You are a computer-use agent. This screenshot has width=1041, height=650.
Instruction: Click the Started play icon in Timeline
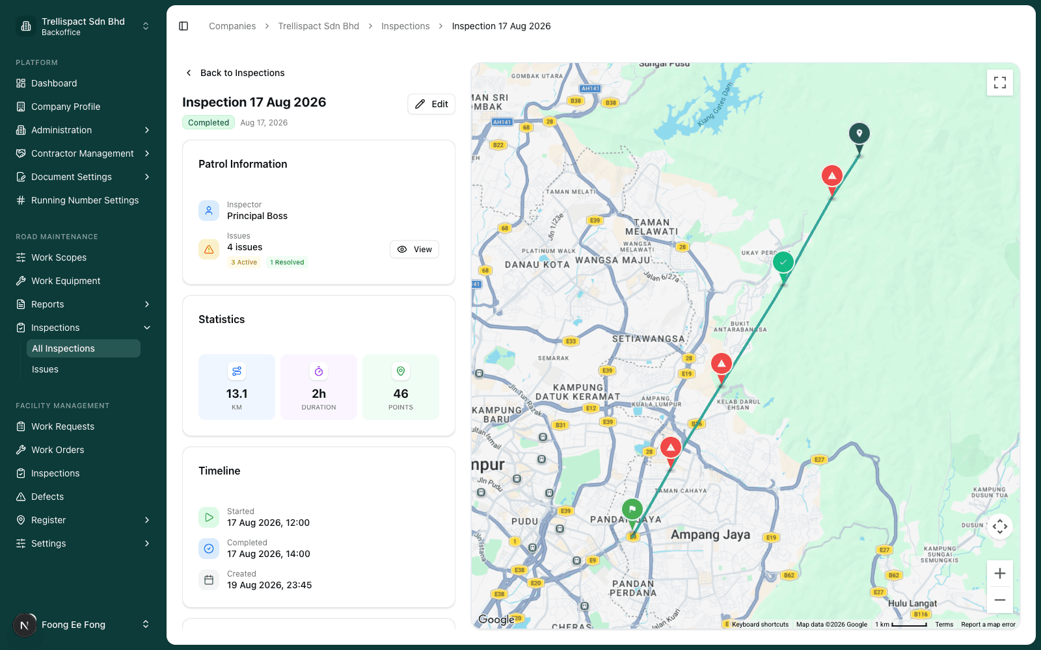pyautogui.click(x=209, y=517)
